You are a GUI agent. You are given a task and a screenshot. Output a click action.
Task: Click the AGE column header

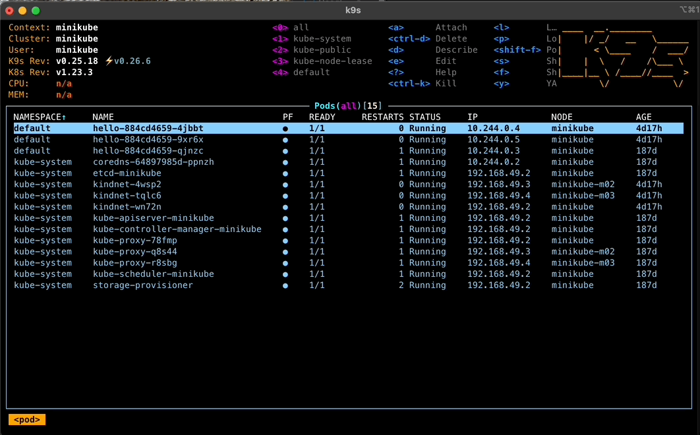point(644,117)
